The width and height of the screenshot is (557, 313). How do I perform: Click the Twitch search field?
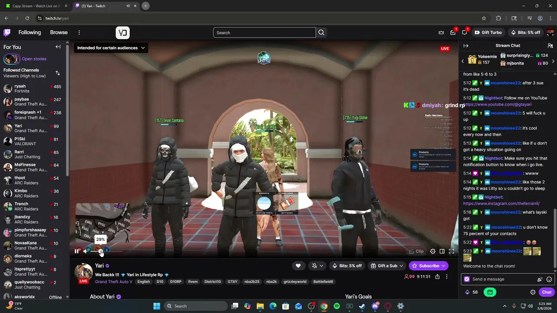click(x=265, y=33)
